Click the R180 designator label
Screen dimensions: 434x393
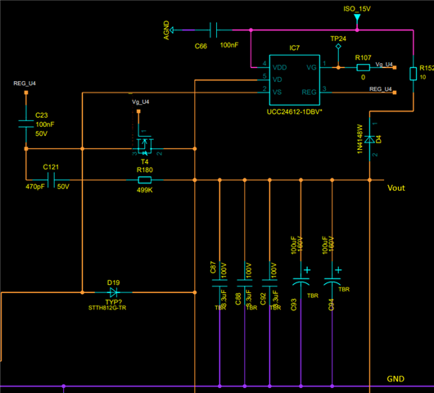[144, 169]
